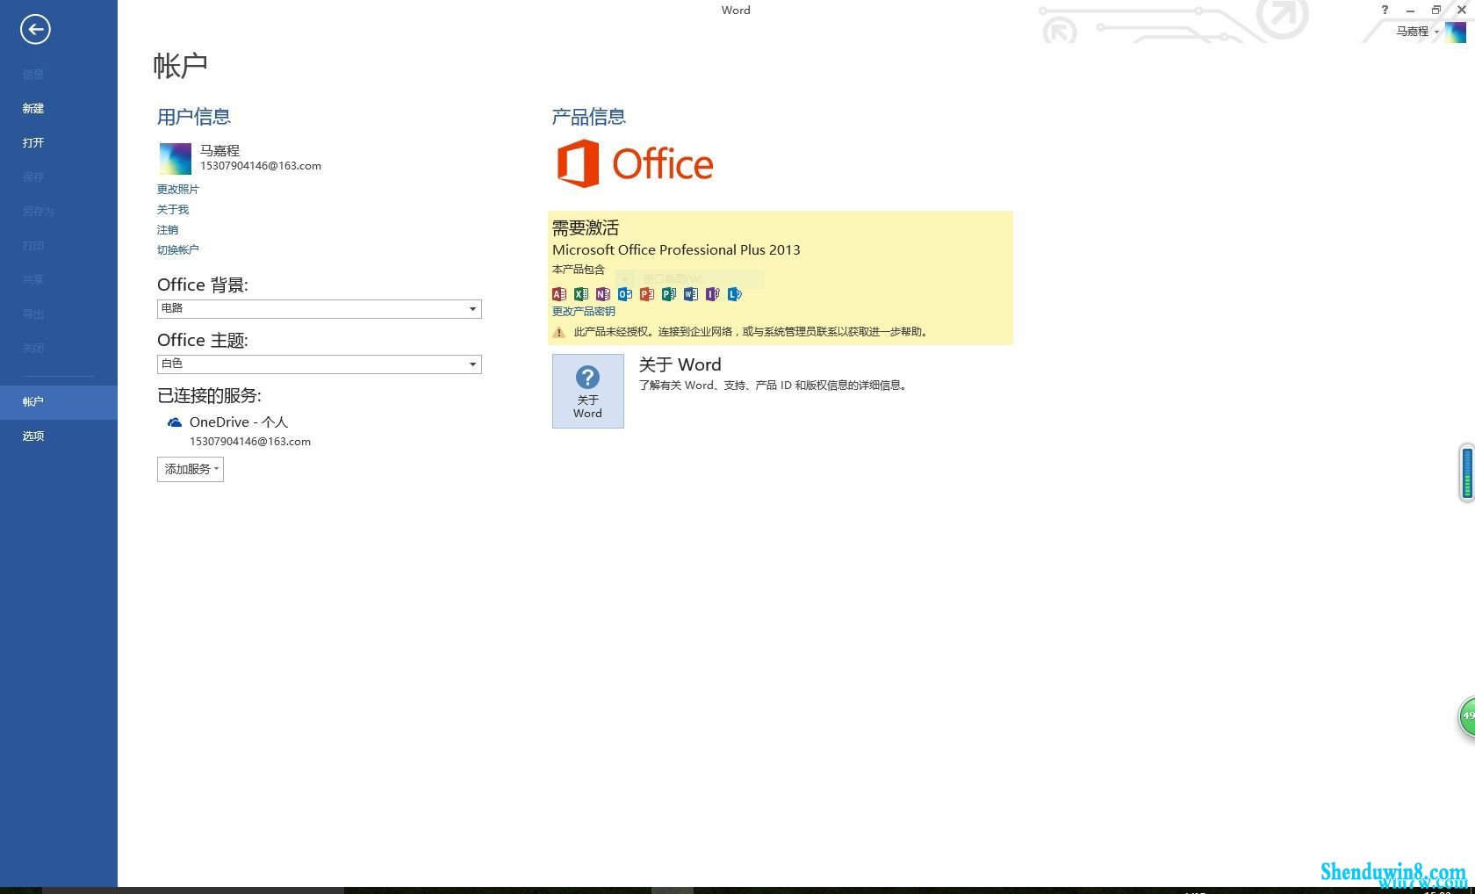
Task: Click the 更改照片 link
Action: (x=178, y=189)
